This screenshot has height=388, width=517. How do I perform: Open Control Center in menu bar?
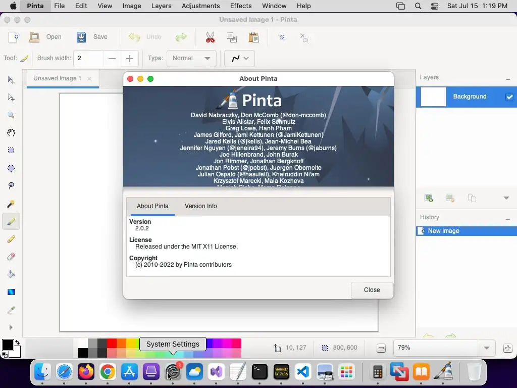tap(435, 6)
